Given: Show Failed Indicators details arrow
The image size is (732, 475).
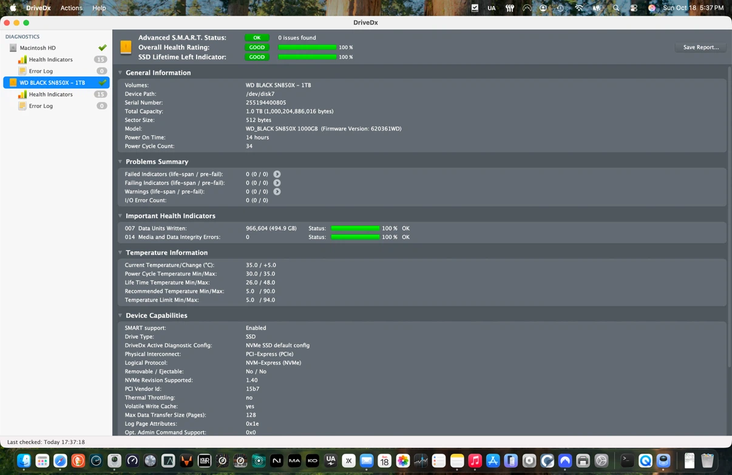Looking at the screenshot, I should pyautogui.click(x=277, y=174).
